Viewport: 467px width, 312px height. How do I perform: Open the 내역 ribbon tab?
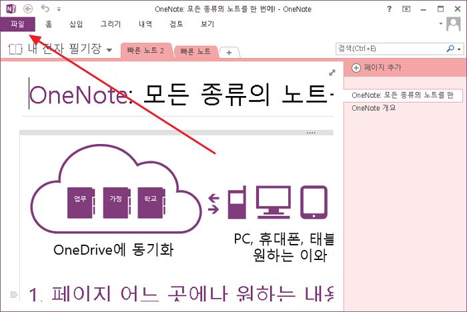(x=145, y=24)
